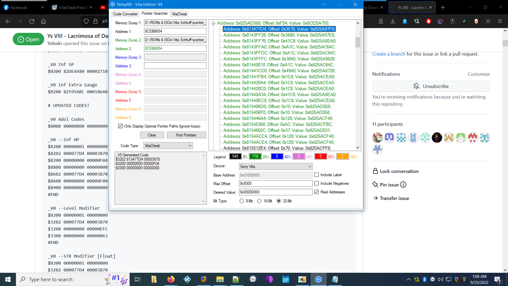Switch to the Ys VIII Lacrimosa browser tab
The image size is (508, 286).
(x=412, y=7)
